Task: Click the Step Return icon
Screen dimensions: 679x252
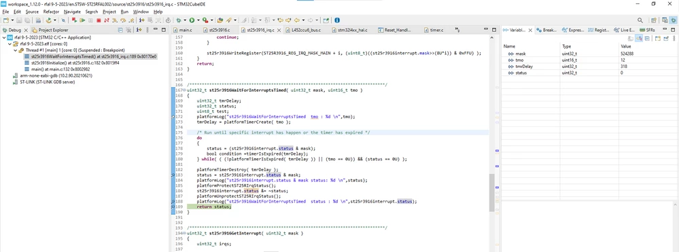Action: pos(130,20)
